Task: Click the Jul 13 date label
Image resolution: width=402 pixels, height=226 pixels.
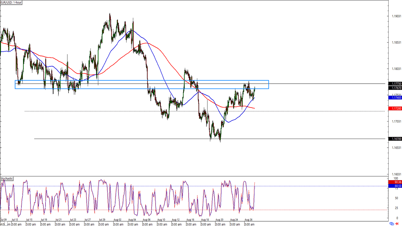Action: click(15, 220)
